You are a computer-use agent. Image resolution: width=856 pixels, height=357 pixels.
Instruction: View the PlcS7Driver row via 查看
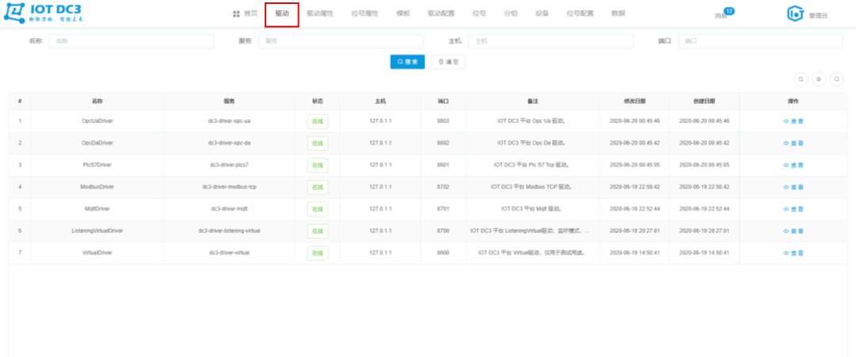(793, 165)
